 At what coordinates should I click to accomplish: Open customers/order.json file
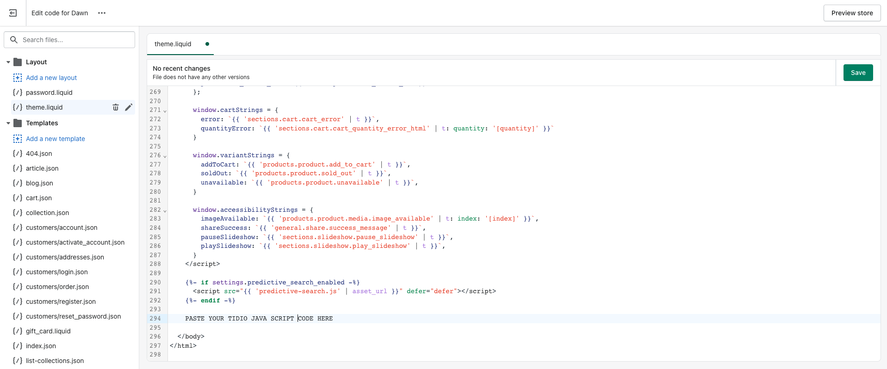(57, 287)
